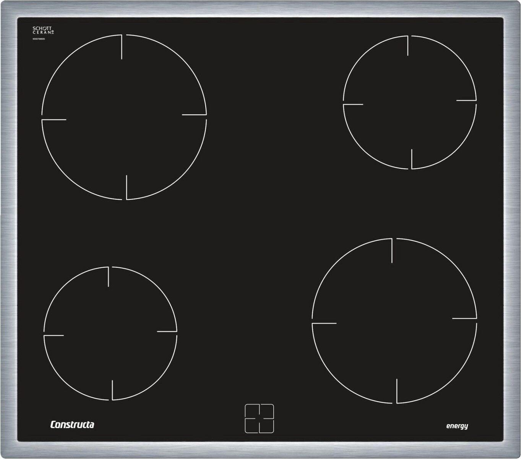Tap the center of the large bottom-right cooking zone
This screenshot has height=459, width=521.
(x=394, y=321)
